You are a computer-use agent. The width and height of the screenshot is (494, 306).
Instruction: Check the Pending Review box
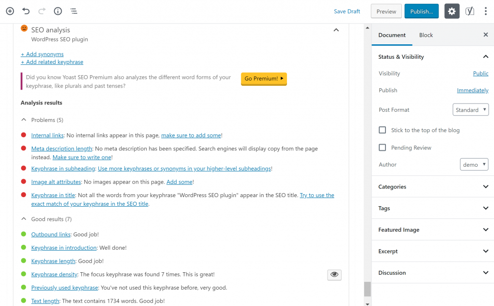click(x=383, y=147)
